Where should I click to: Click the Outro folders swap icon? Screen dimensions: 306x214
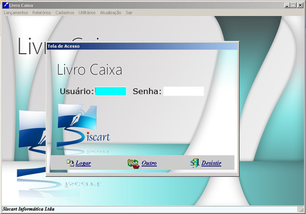[133, 164]
